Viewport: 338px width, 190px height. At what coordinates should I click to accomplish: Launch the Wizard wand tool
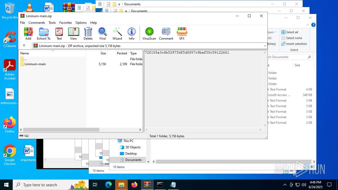(117, 34)
